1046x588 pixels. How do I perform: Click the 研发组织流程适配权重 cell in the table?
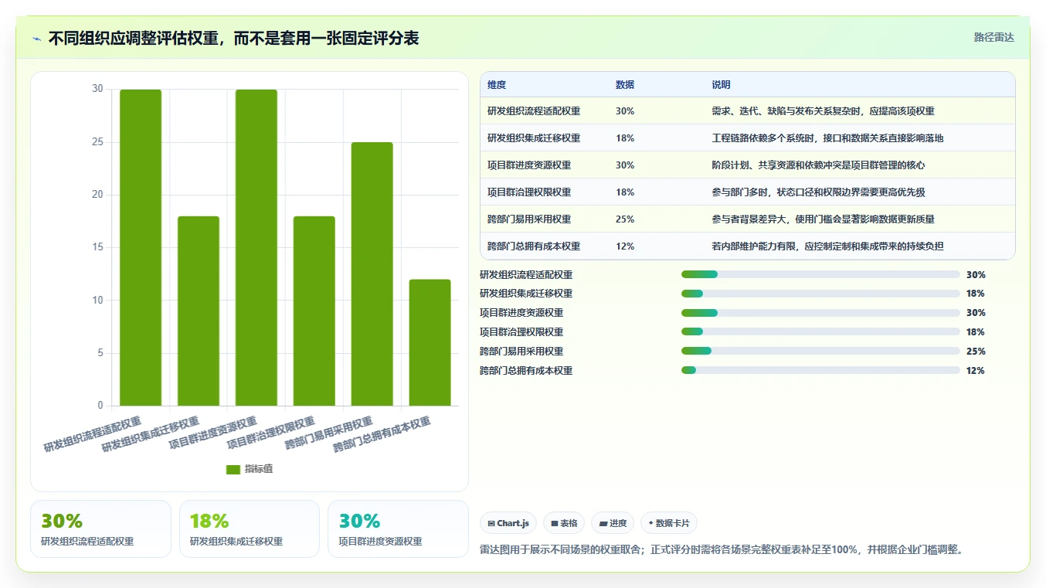(534, 111)
